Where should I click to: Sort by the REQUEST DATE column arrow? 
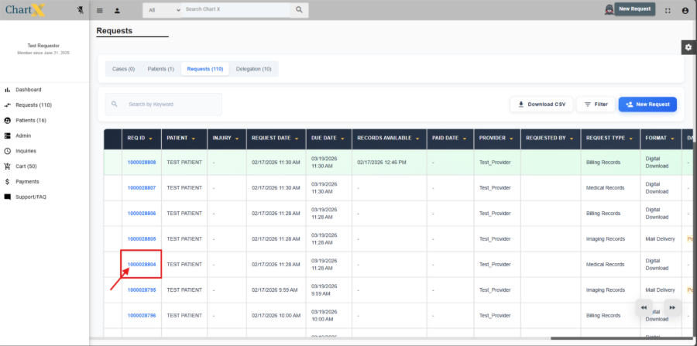point(296,139)
